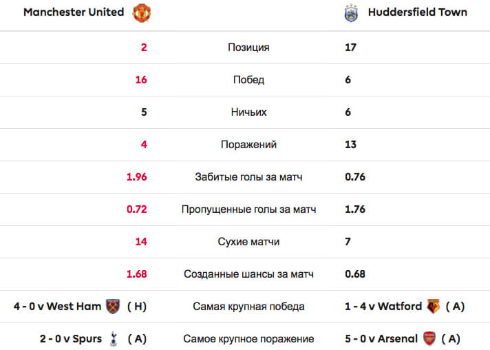
Task: Click the Manchester United club crest
Action: tap(142, 13)
